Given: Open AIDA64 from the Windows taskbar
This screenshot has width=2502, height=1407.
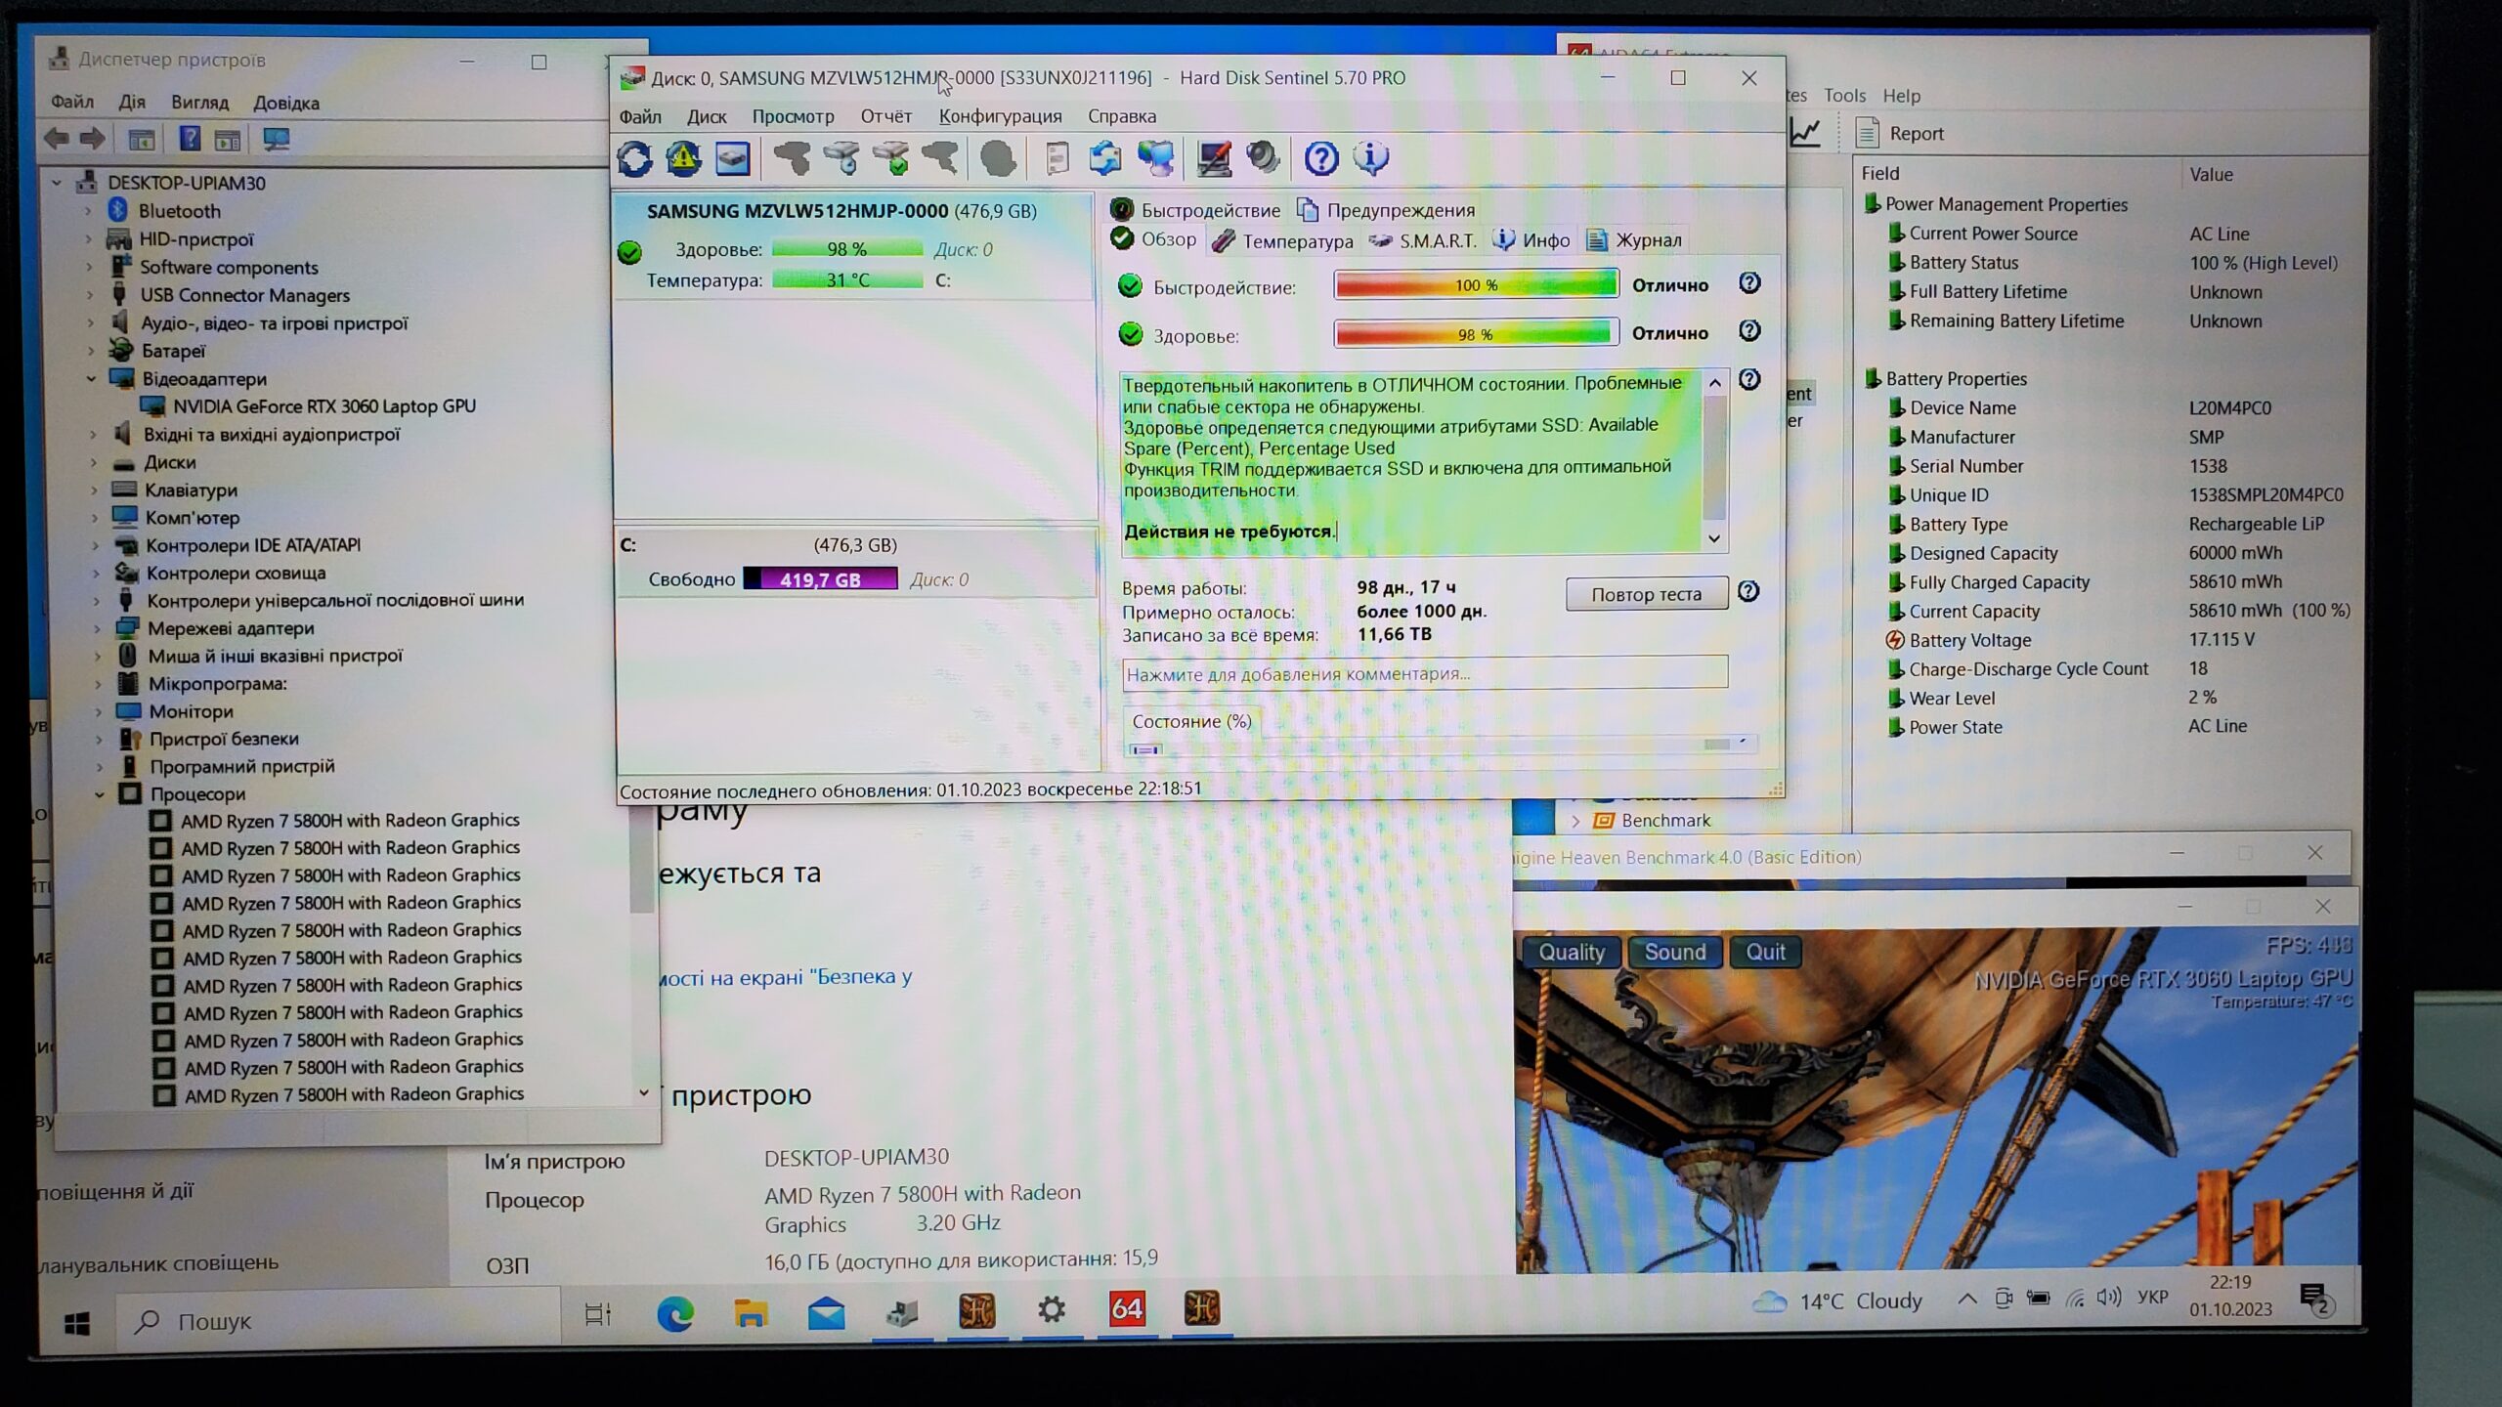Looking at the screenshot, I should [1126, 1309].
